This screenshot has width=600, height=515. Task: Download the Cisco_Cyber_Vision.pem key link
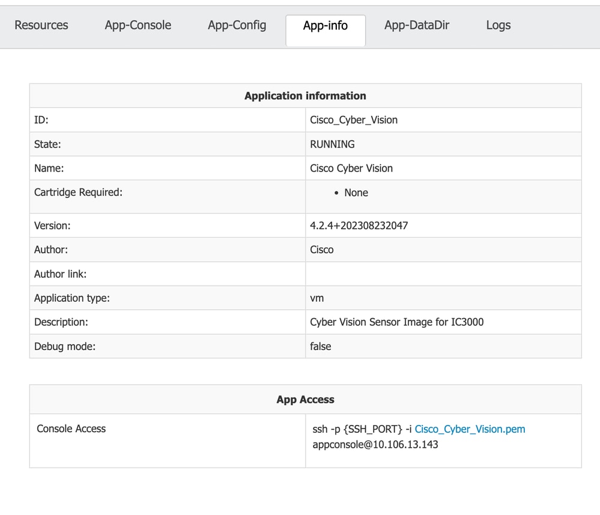(470, 429)
